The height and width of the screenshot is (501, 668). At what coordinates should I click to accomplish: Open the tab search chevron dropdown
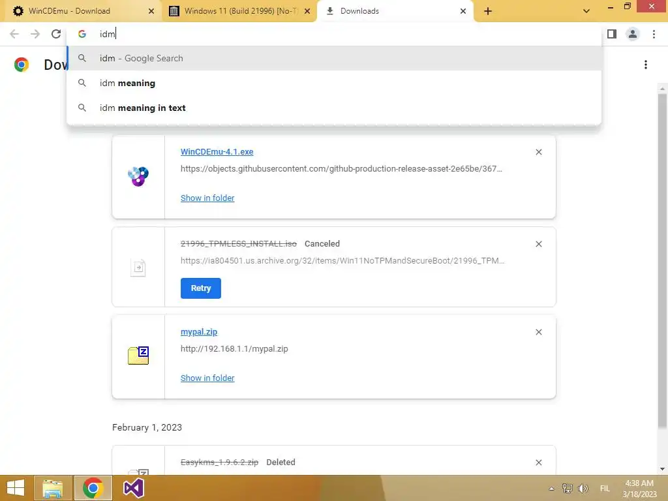point(586,11)
